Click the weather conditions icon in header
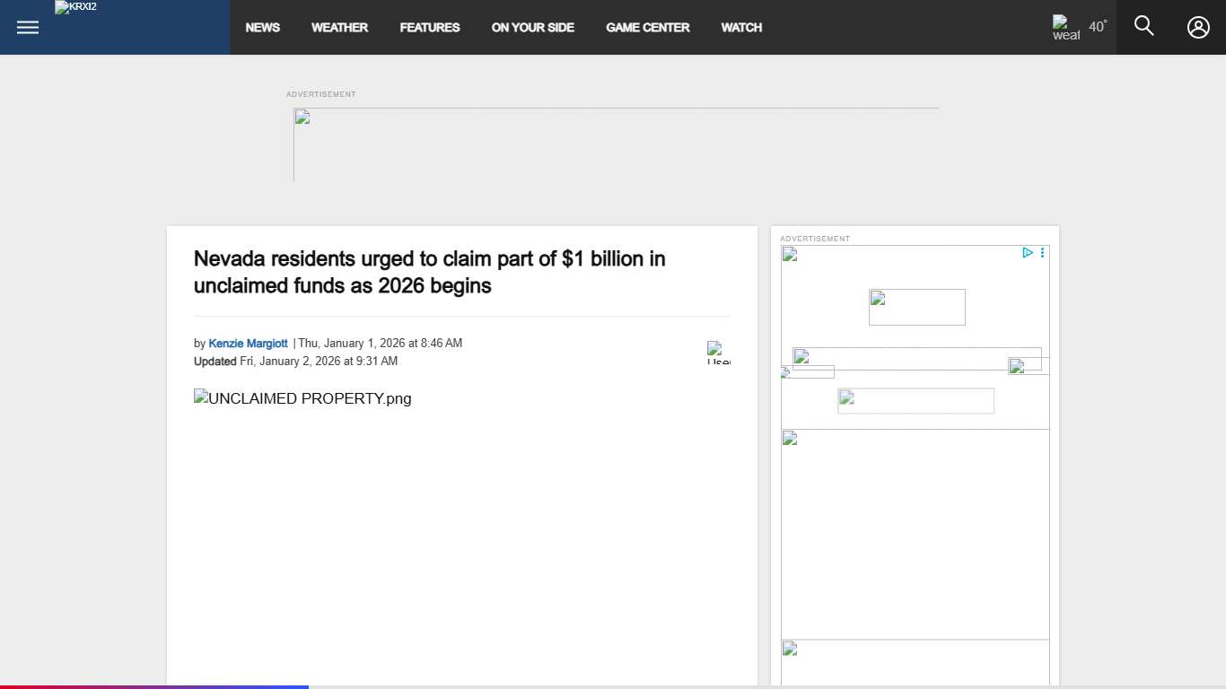 (x=1065, y=27)
